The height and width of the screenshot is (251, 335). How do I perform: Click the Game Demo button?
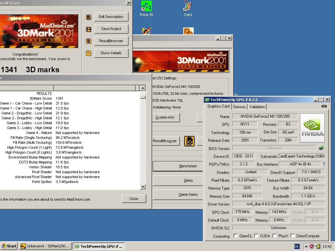178,195
